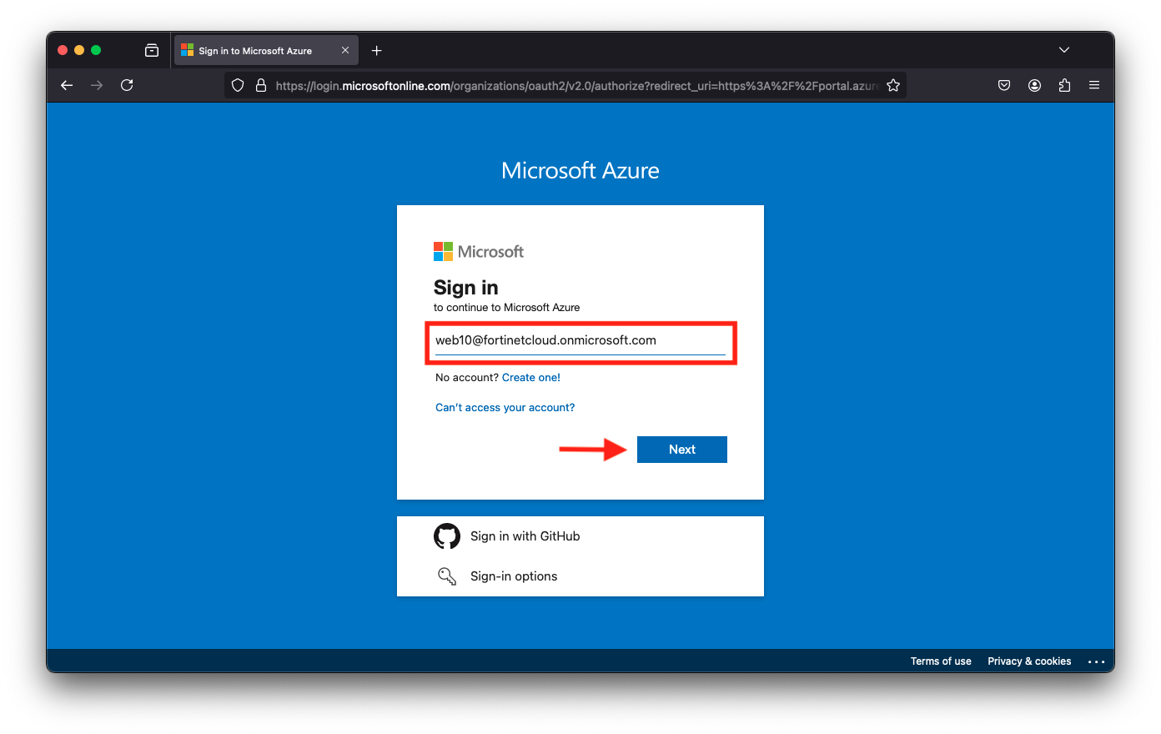Image resolution: width=1161 pixels, height=734 pixels.
Task: Open the footer ellipsis more options
Action: 1097,661
